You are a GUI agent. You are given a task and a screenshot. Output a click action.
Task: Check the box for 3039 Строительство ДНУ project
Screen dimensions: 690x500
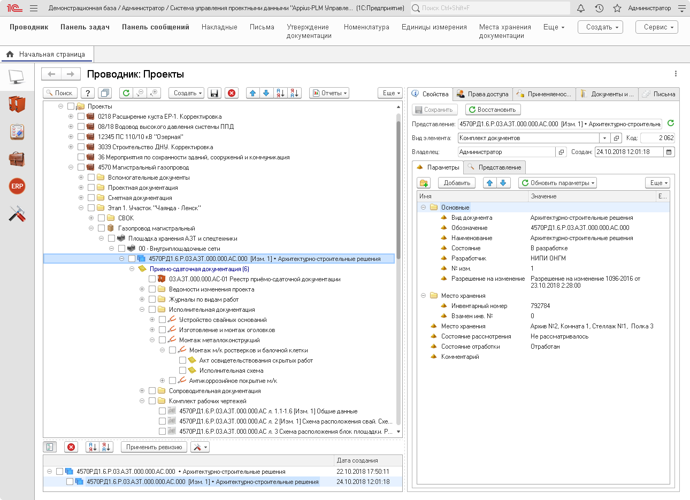pyautogui.click(x=81, y=147)
